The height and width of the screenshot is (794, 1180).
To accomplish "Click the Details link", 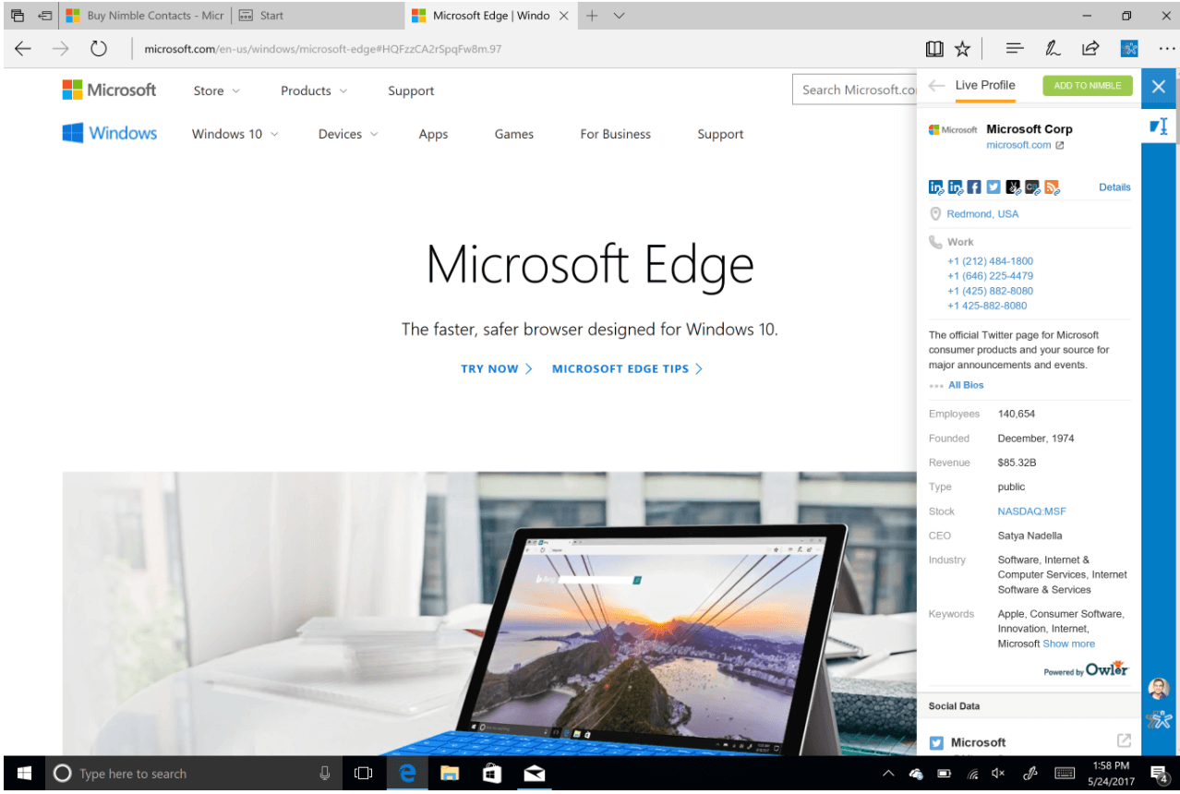I will 1114,186.
